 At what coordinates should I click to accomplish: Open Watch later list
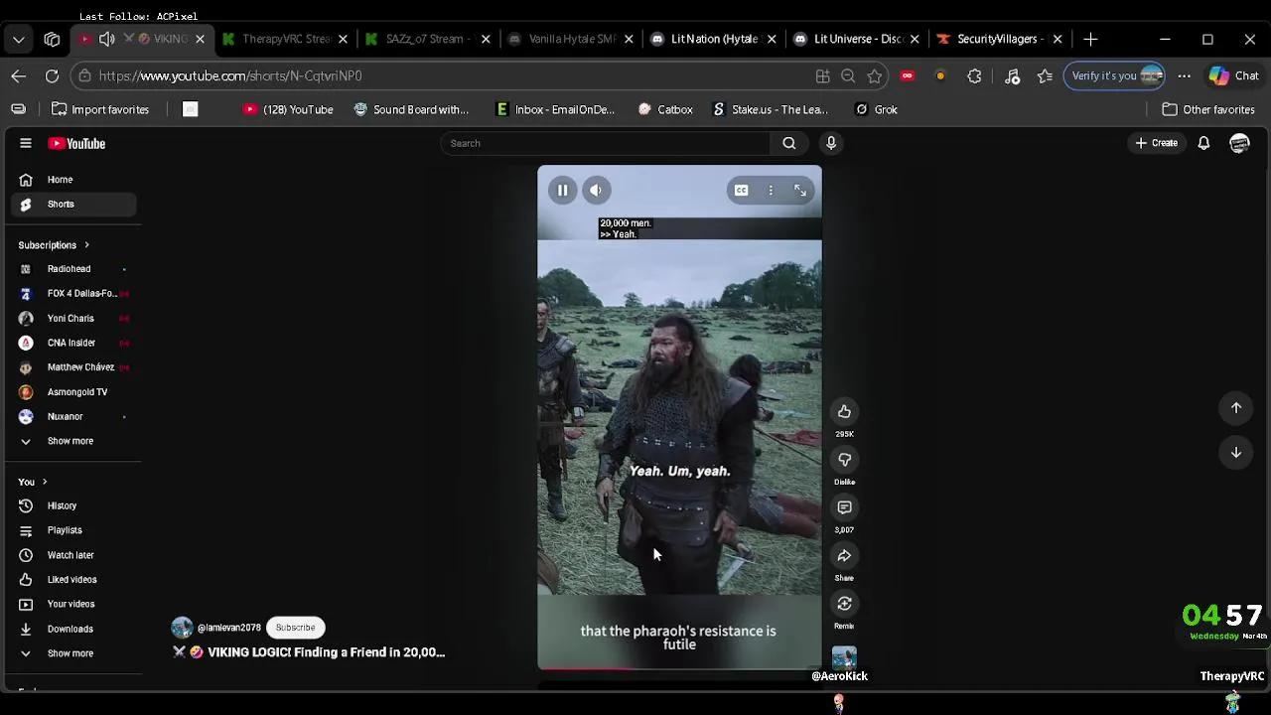(74, 555)
